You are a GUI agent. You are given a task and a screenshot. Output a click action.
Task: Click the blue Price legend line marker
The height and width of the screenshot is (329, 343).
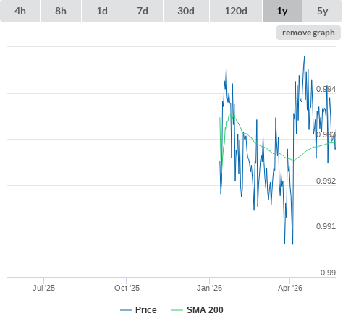coord(126,310)
